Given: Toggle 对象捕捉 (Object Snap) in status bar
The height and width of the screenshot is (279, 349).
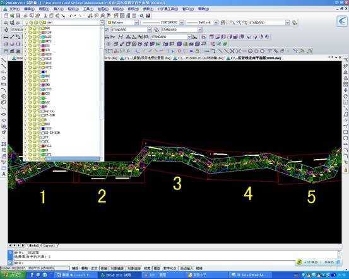Looking at the screenshot, I should (117, 268).
